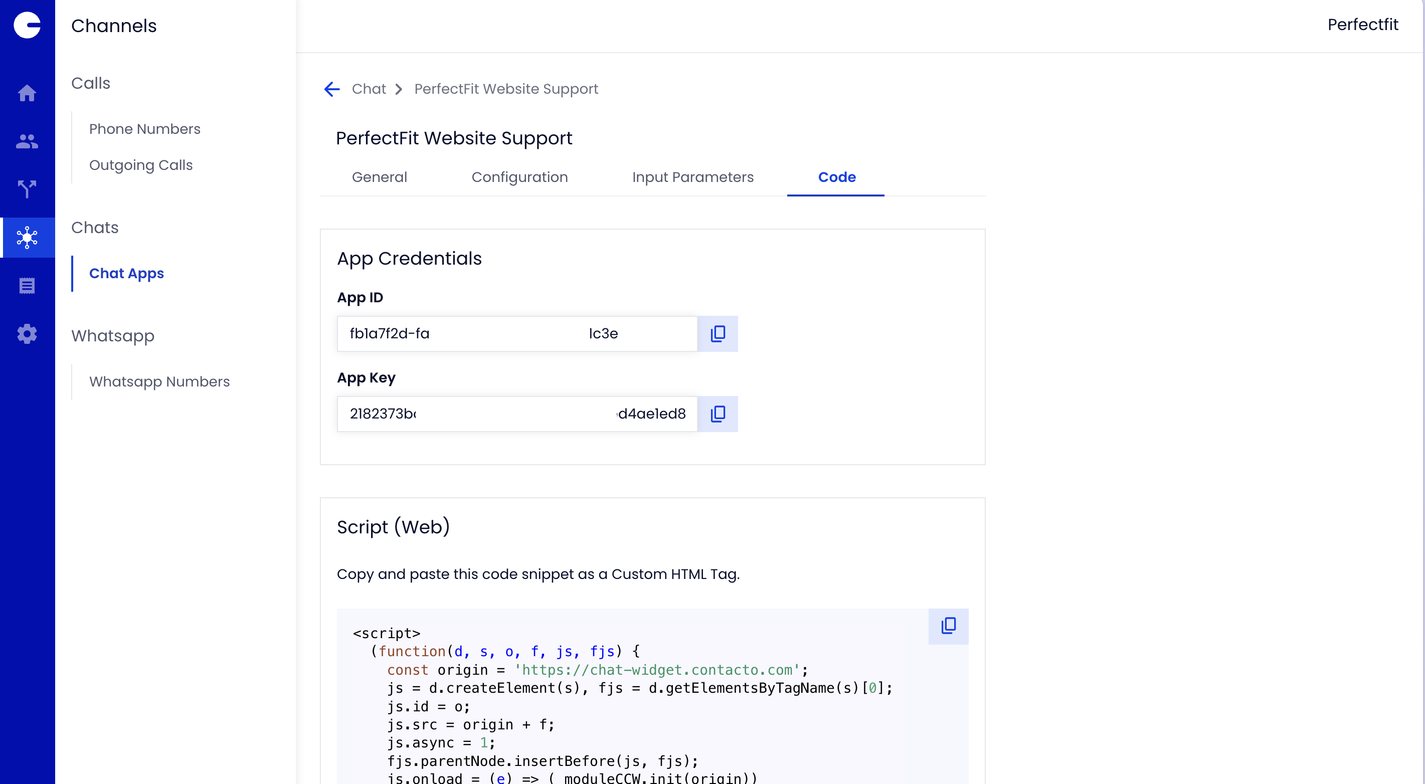Image resolution: width=1425 pixels, height=784 pixels.
Task: Open the Users sidebar icon
Action: [x=27, y=141]
